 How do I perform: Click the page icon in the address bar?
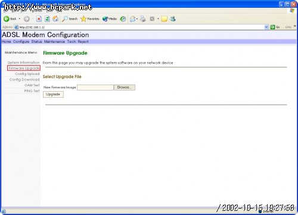coord(17,27)
